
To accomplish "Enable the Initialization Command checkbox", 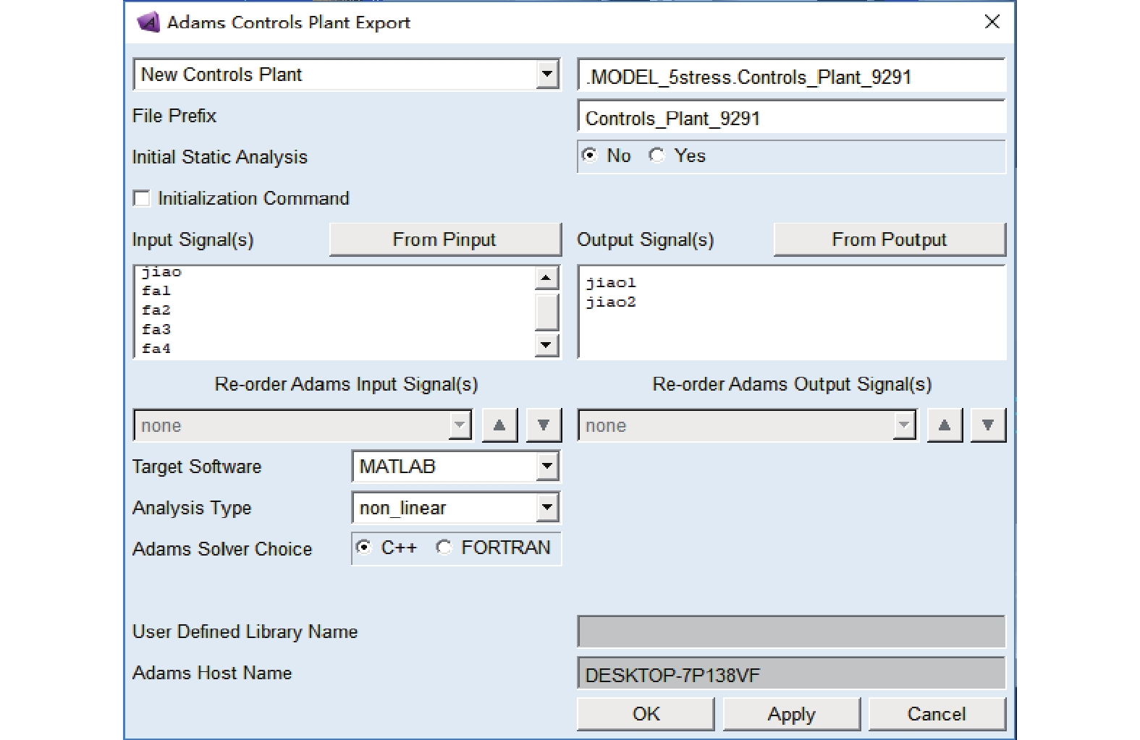I will tap(142, 198).
